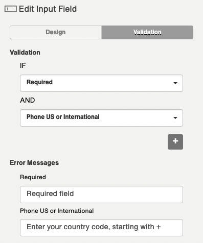Edit the country code error message field
Screen dimensions: 203x243
[x=101, y=228]
